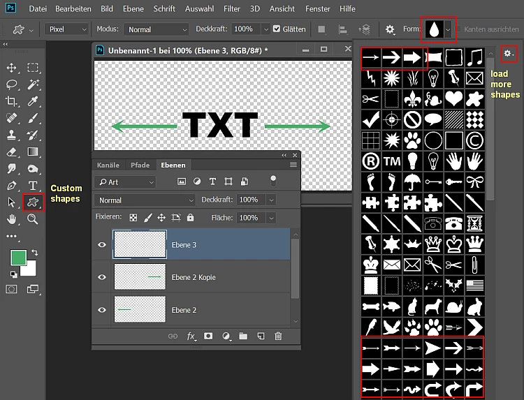Open the Filter menu

pyautogui.click(x=232, y=8)
